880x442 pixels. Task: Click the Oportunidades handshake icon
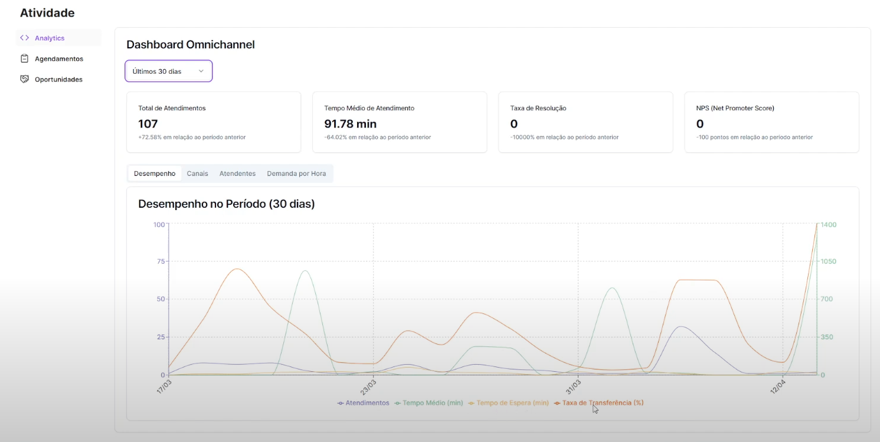tap(24, 79)
